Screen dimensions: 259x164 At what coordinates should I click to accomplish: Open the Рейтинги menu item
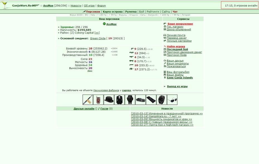coord(153,12)
